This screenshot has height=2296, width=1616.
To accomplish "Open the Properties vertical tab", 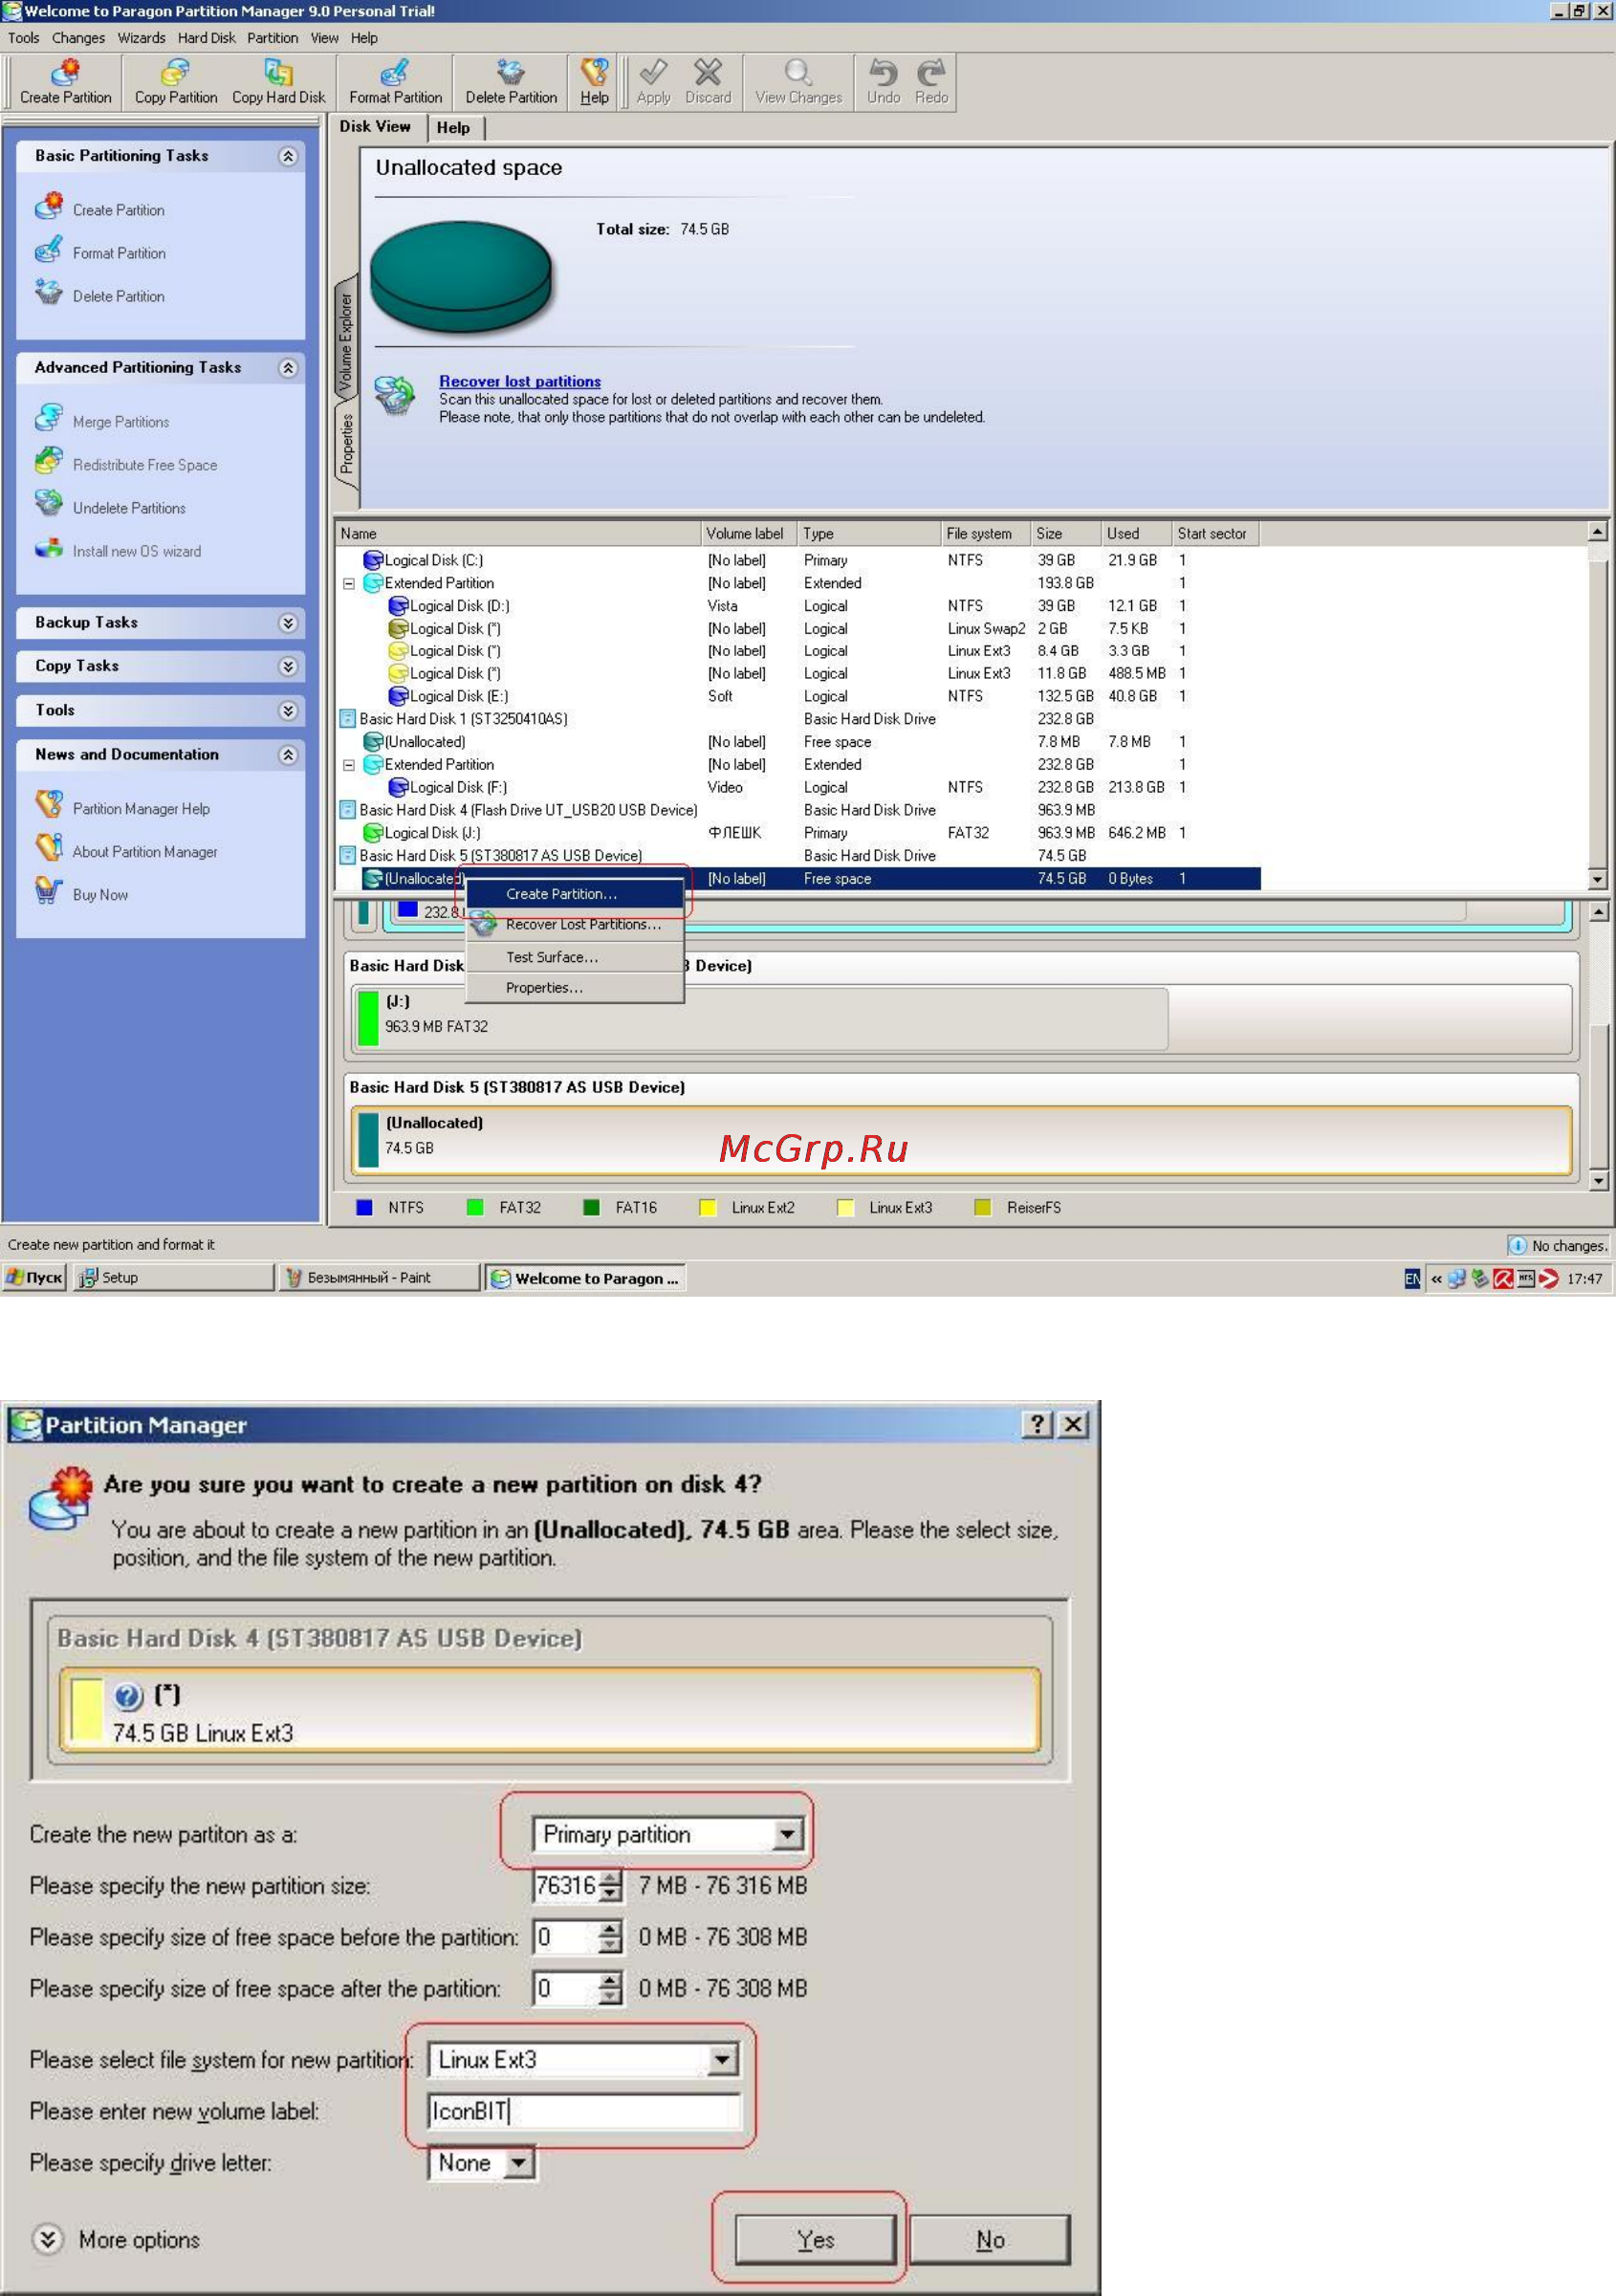I will coord(346,442).
